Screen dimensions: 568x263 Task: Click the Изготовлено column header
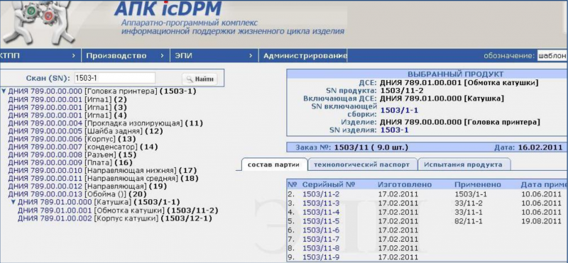[x=405, y=184]
